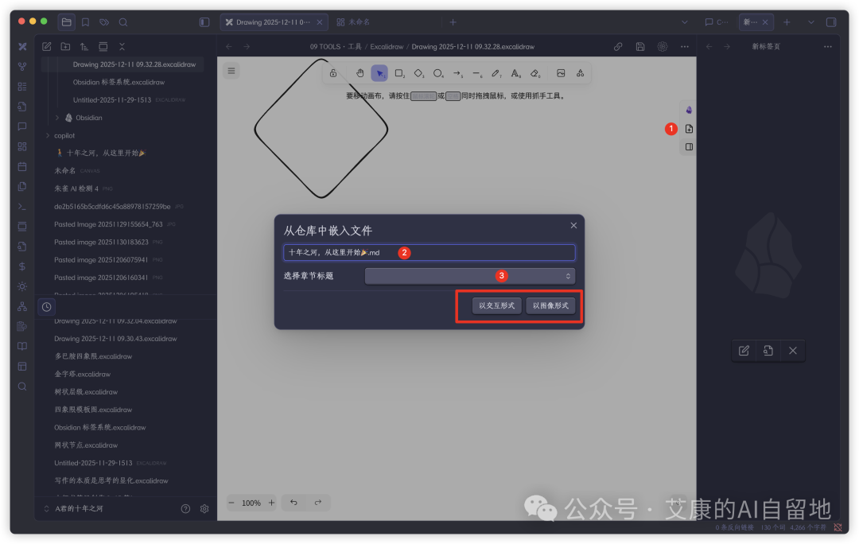Close the 从仓库中嵌入文件 dialog
The height and width of the screenshot is (544, 859).
pos(573,225)
